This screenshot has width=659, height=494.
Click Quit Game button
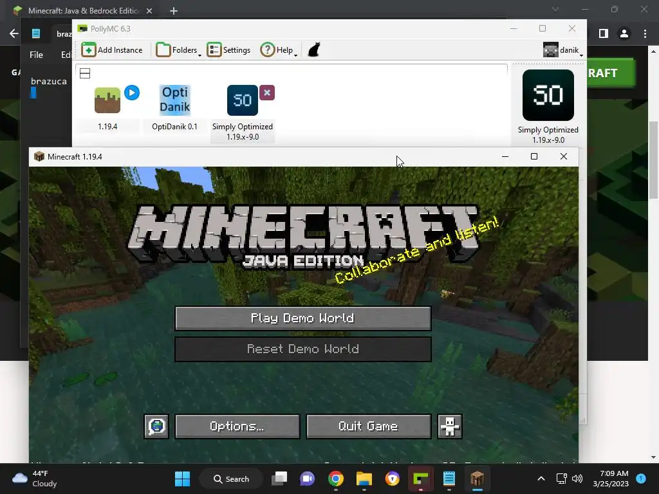(369, 426)
